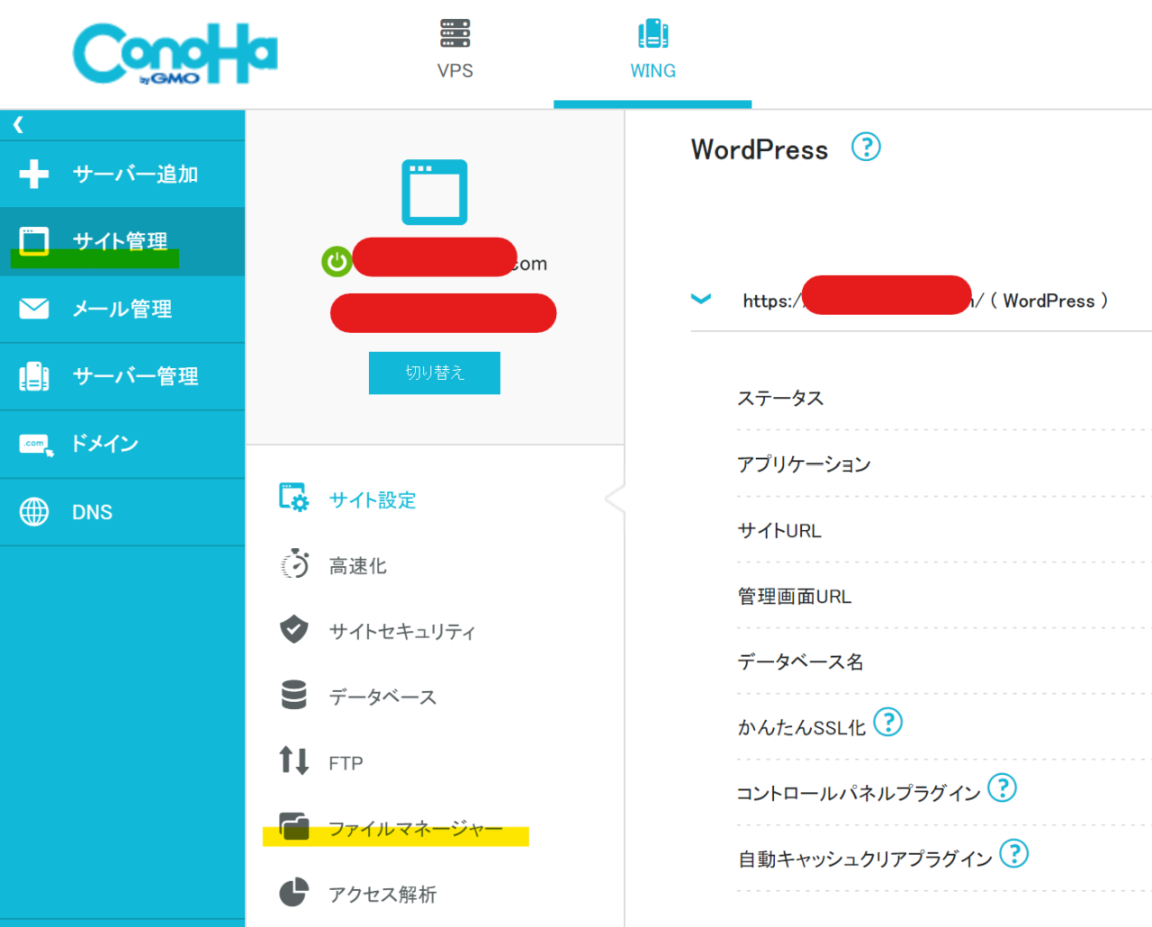Screen dimensions: 1152x927
Task: Click the globe icon for DNS
Action: [x=34, y=512]
